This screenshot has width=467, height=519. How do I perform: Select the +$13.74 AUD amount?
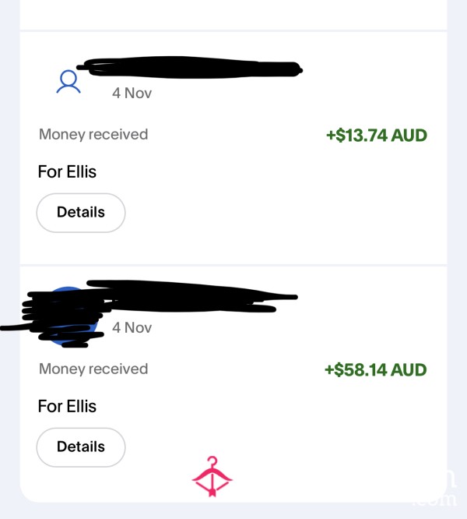point(377,136)
